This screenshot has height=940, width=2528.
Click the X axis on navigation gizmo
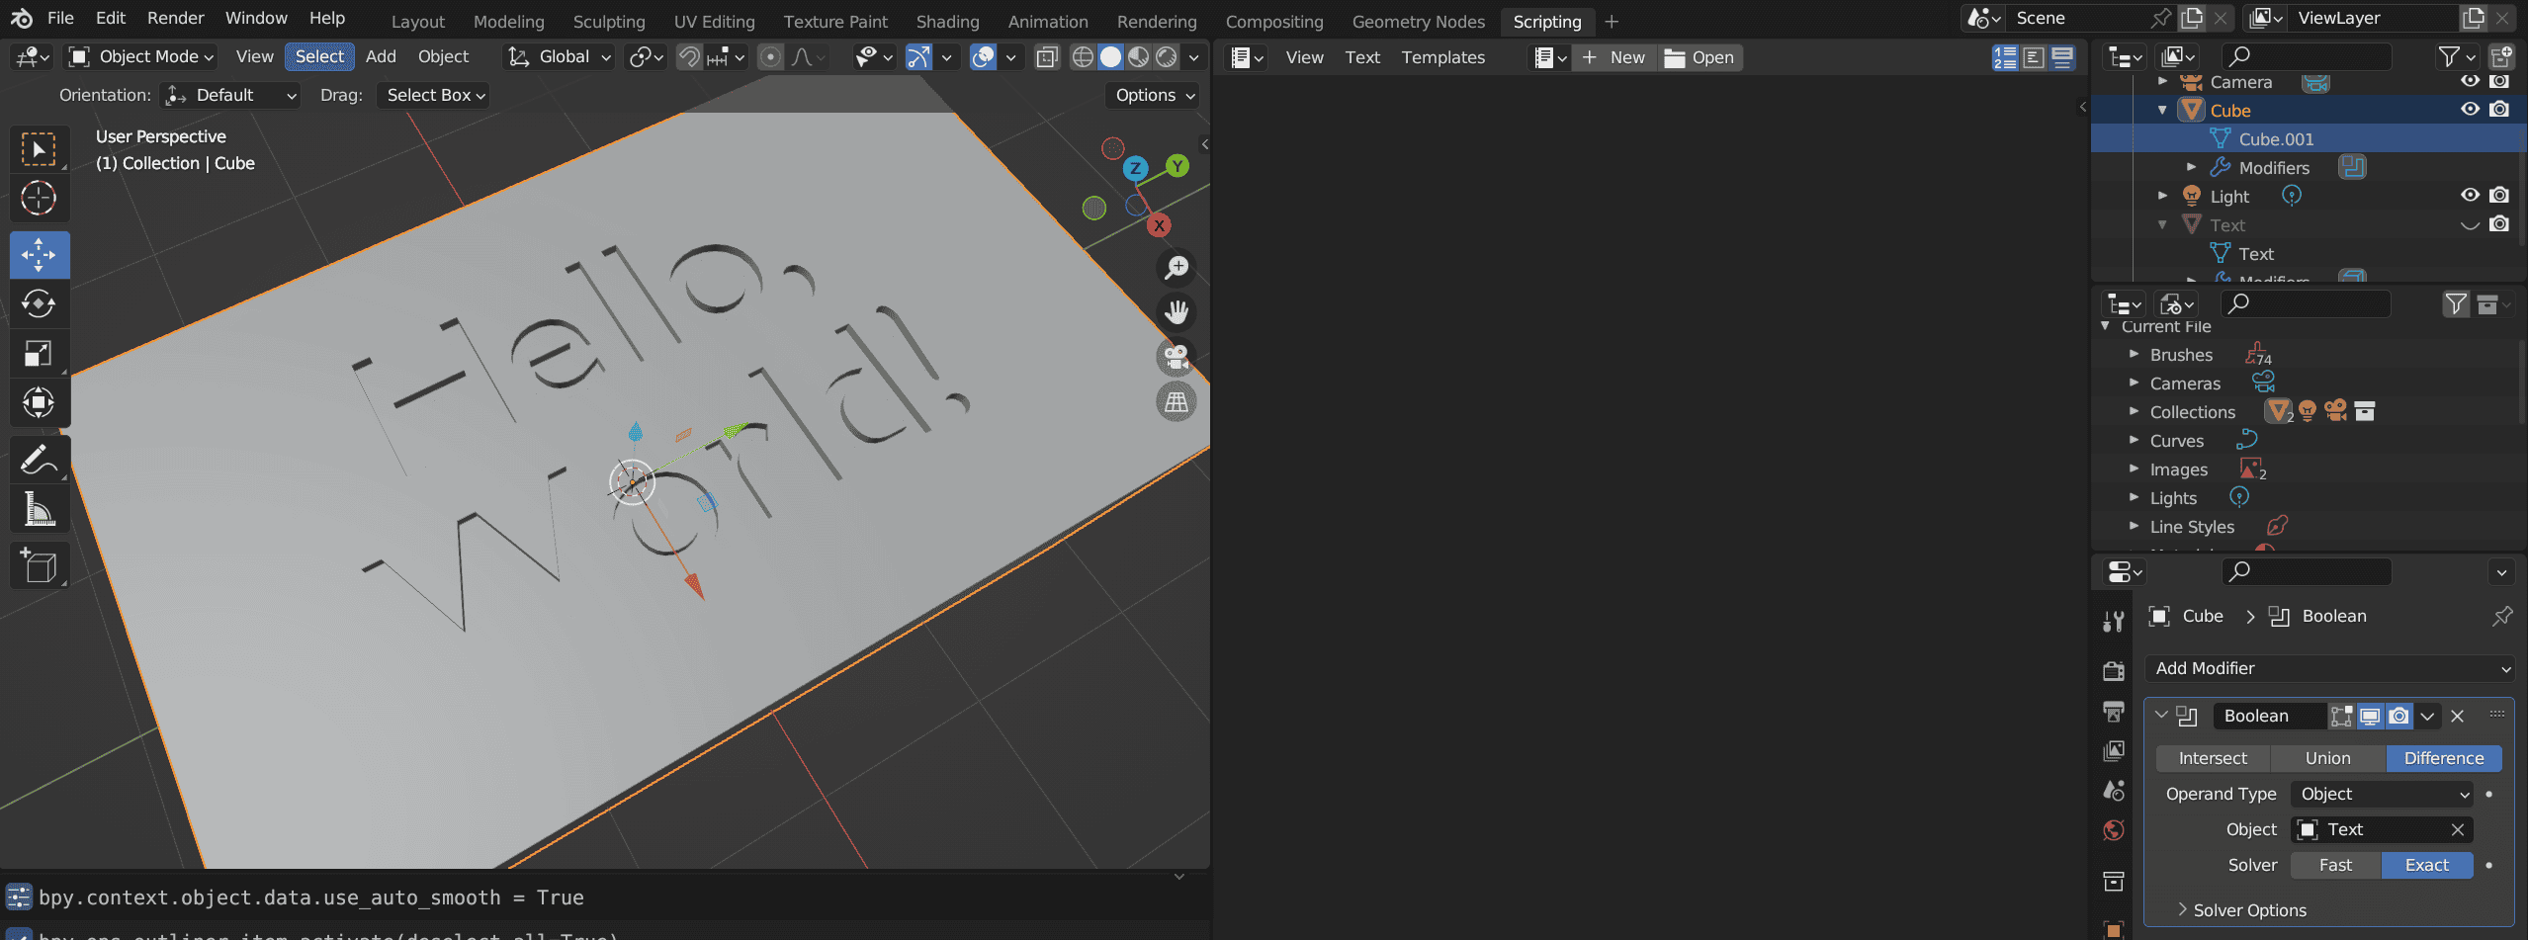pos(1159,225)
